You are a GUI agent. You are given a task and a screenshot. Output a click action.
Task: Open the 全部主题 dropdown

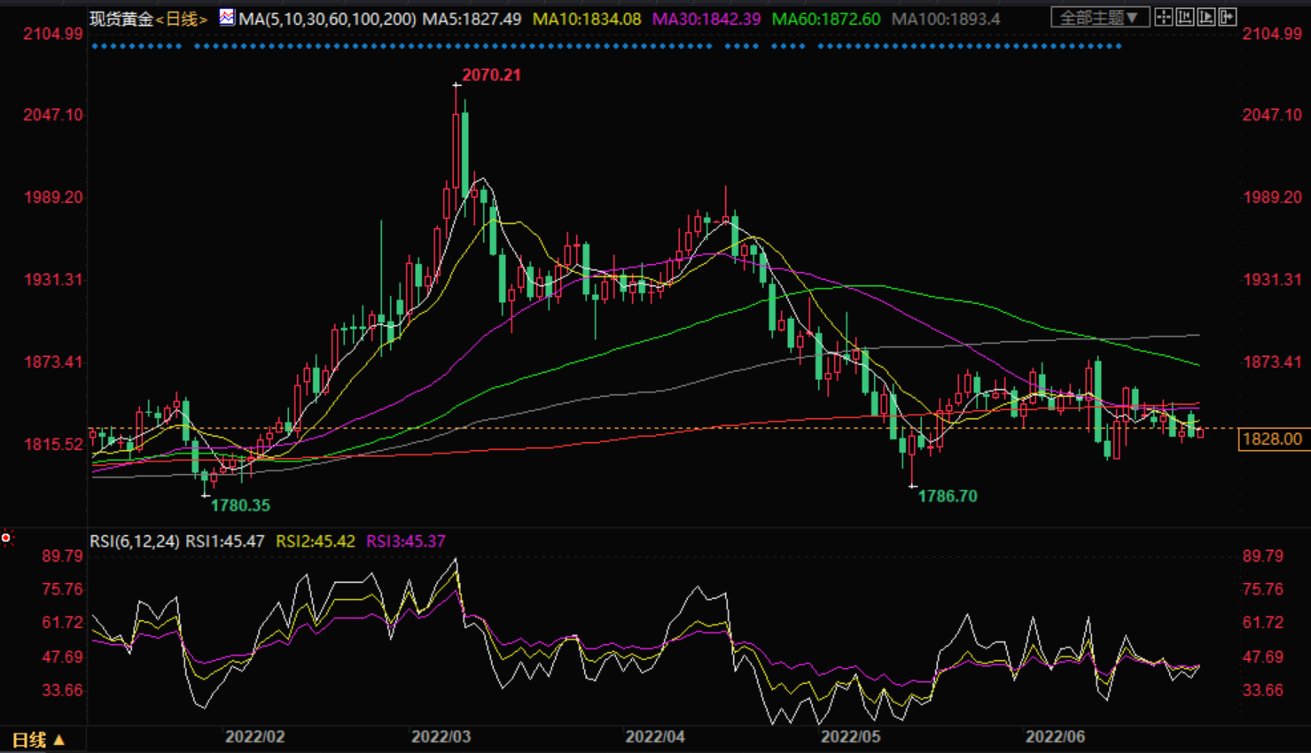click(1099, 17)
